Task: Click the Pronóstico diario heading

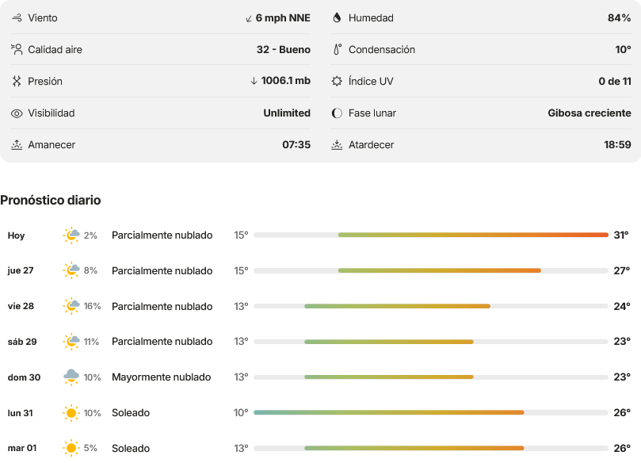Action: (51, 200)
